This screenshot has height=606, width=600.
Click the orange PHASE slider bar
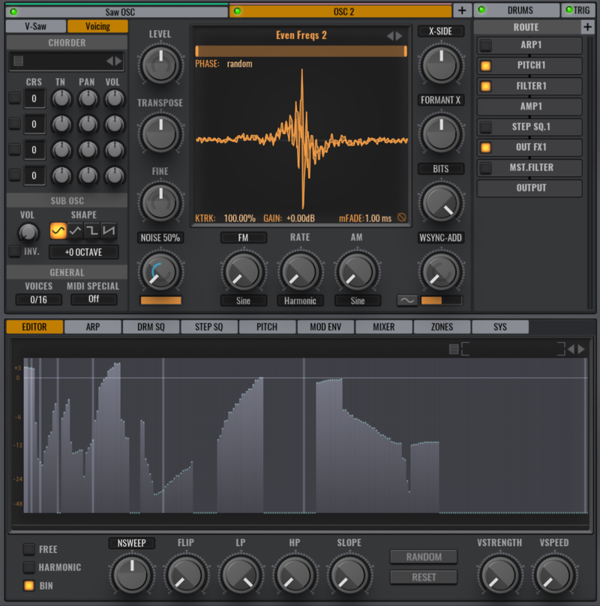300,52
